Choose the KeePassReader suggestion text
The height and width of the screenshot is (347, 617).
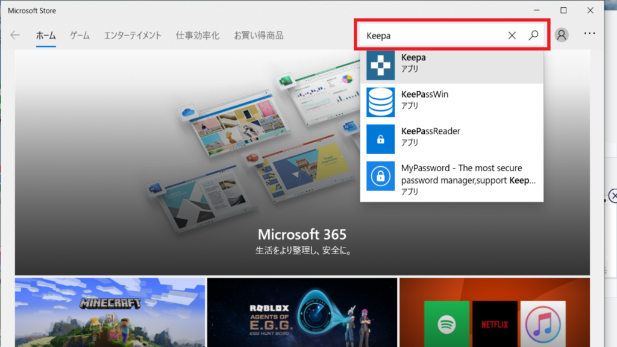430,131
